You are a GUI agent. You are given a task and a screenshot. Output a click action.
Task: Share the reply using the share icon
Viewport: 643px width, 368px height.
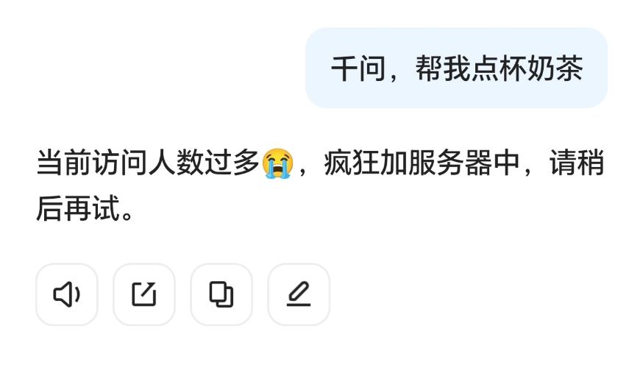pyautogui.click(x=144, y=294)
